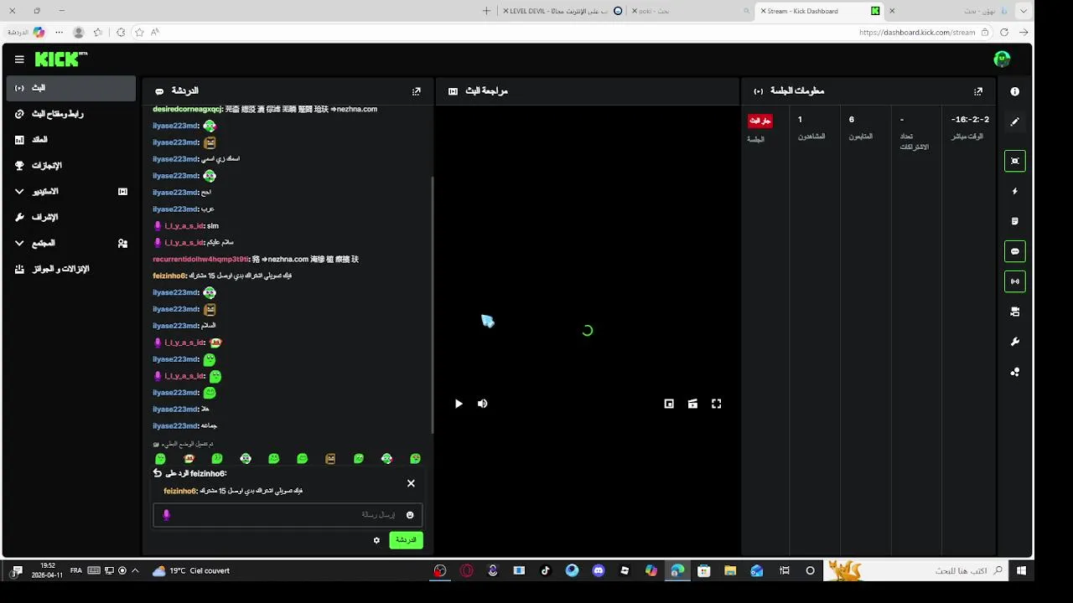Click the document icon in the quick-action rail

click(x=1015, y=221)
